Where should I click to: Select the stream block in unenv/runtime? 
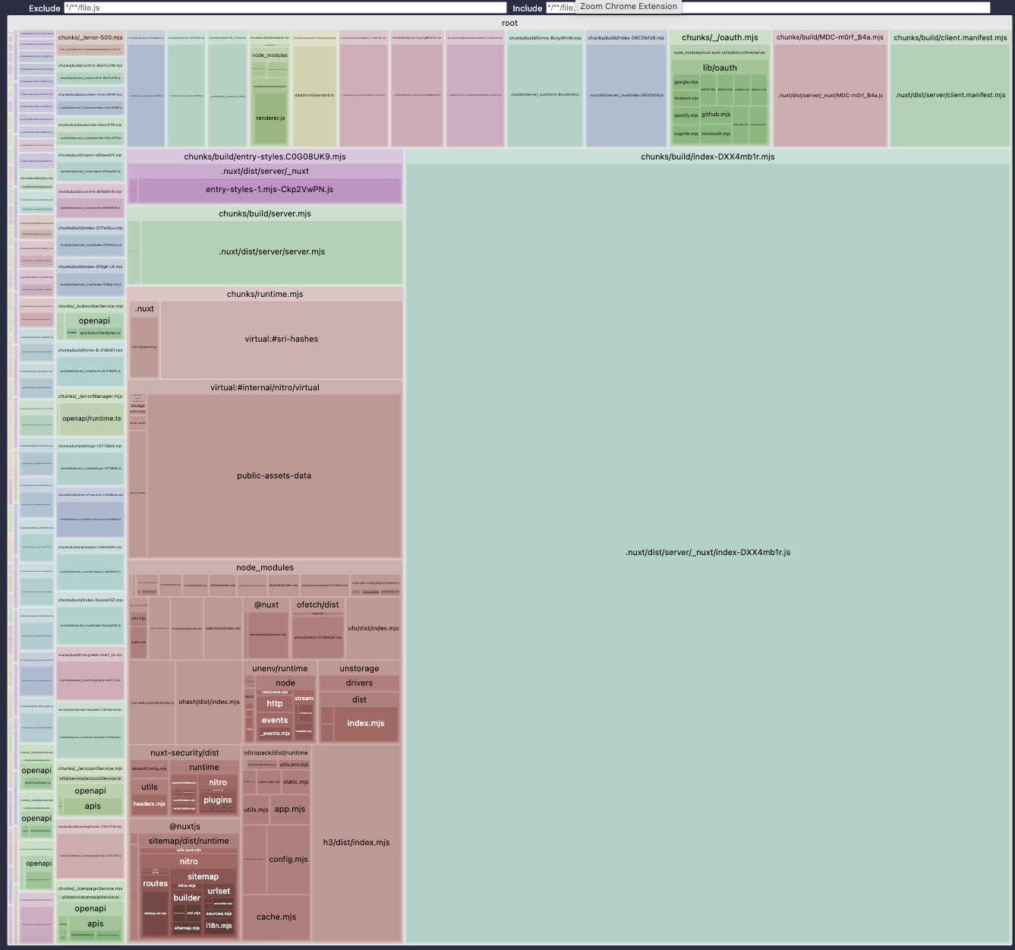point(304,699)
